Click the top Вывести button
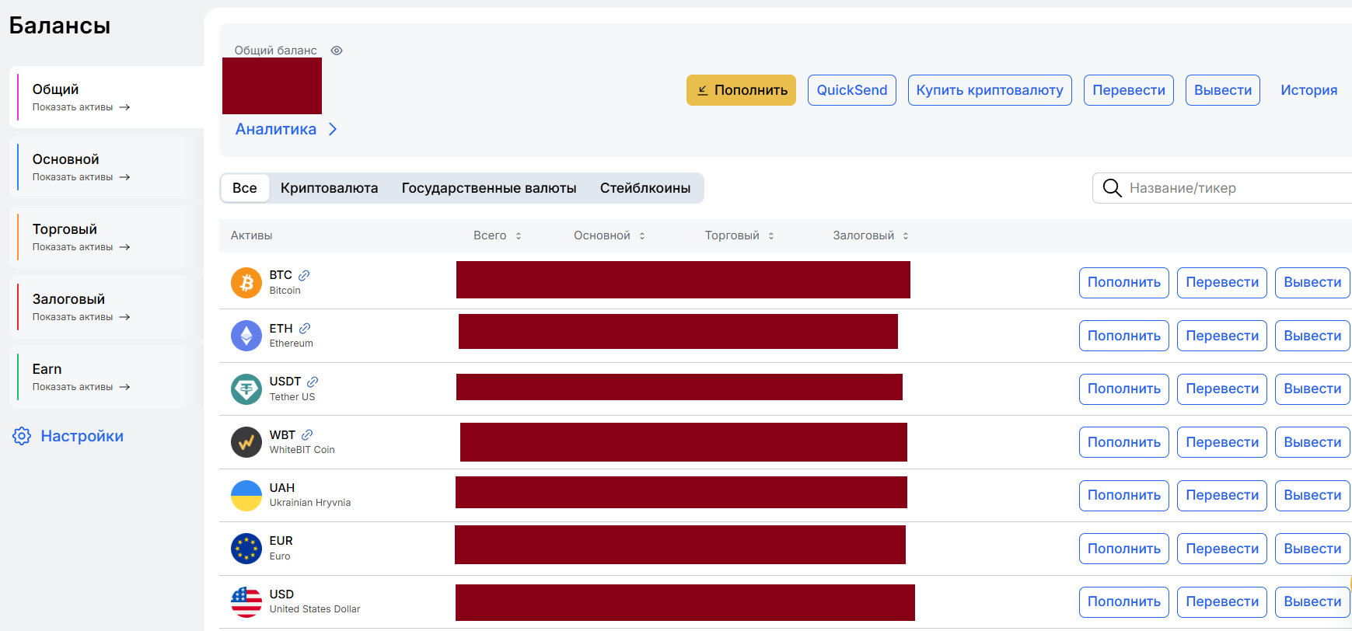 point(1223,90)
